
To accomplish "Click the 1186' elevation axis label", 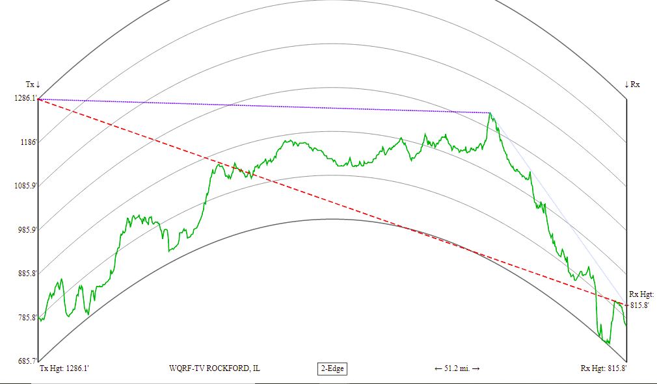I will click(x=29, y=142).
